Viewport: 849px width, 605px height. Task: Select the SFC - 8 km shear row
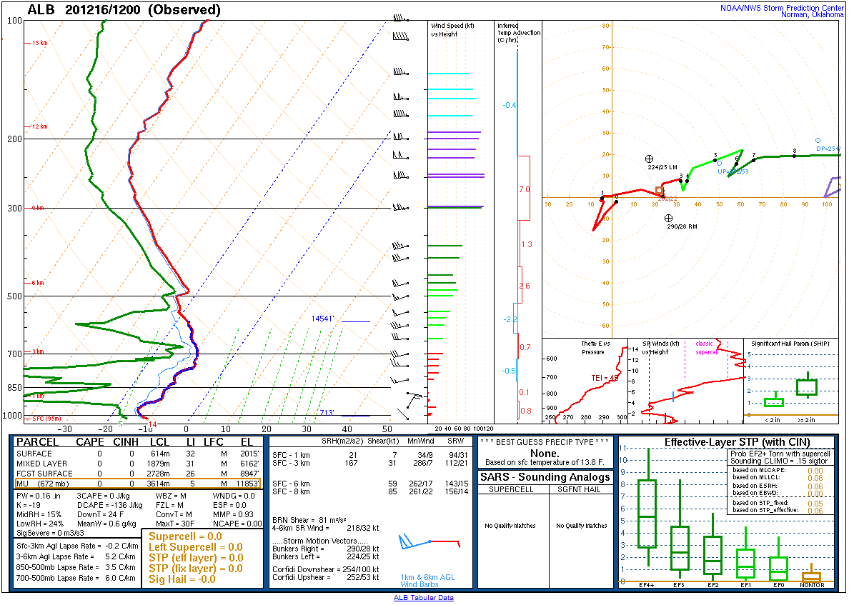[370, 491]
